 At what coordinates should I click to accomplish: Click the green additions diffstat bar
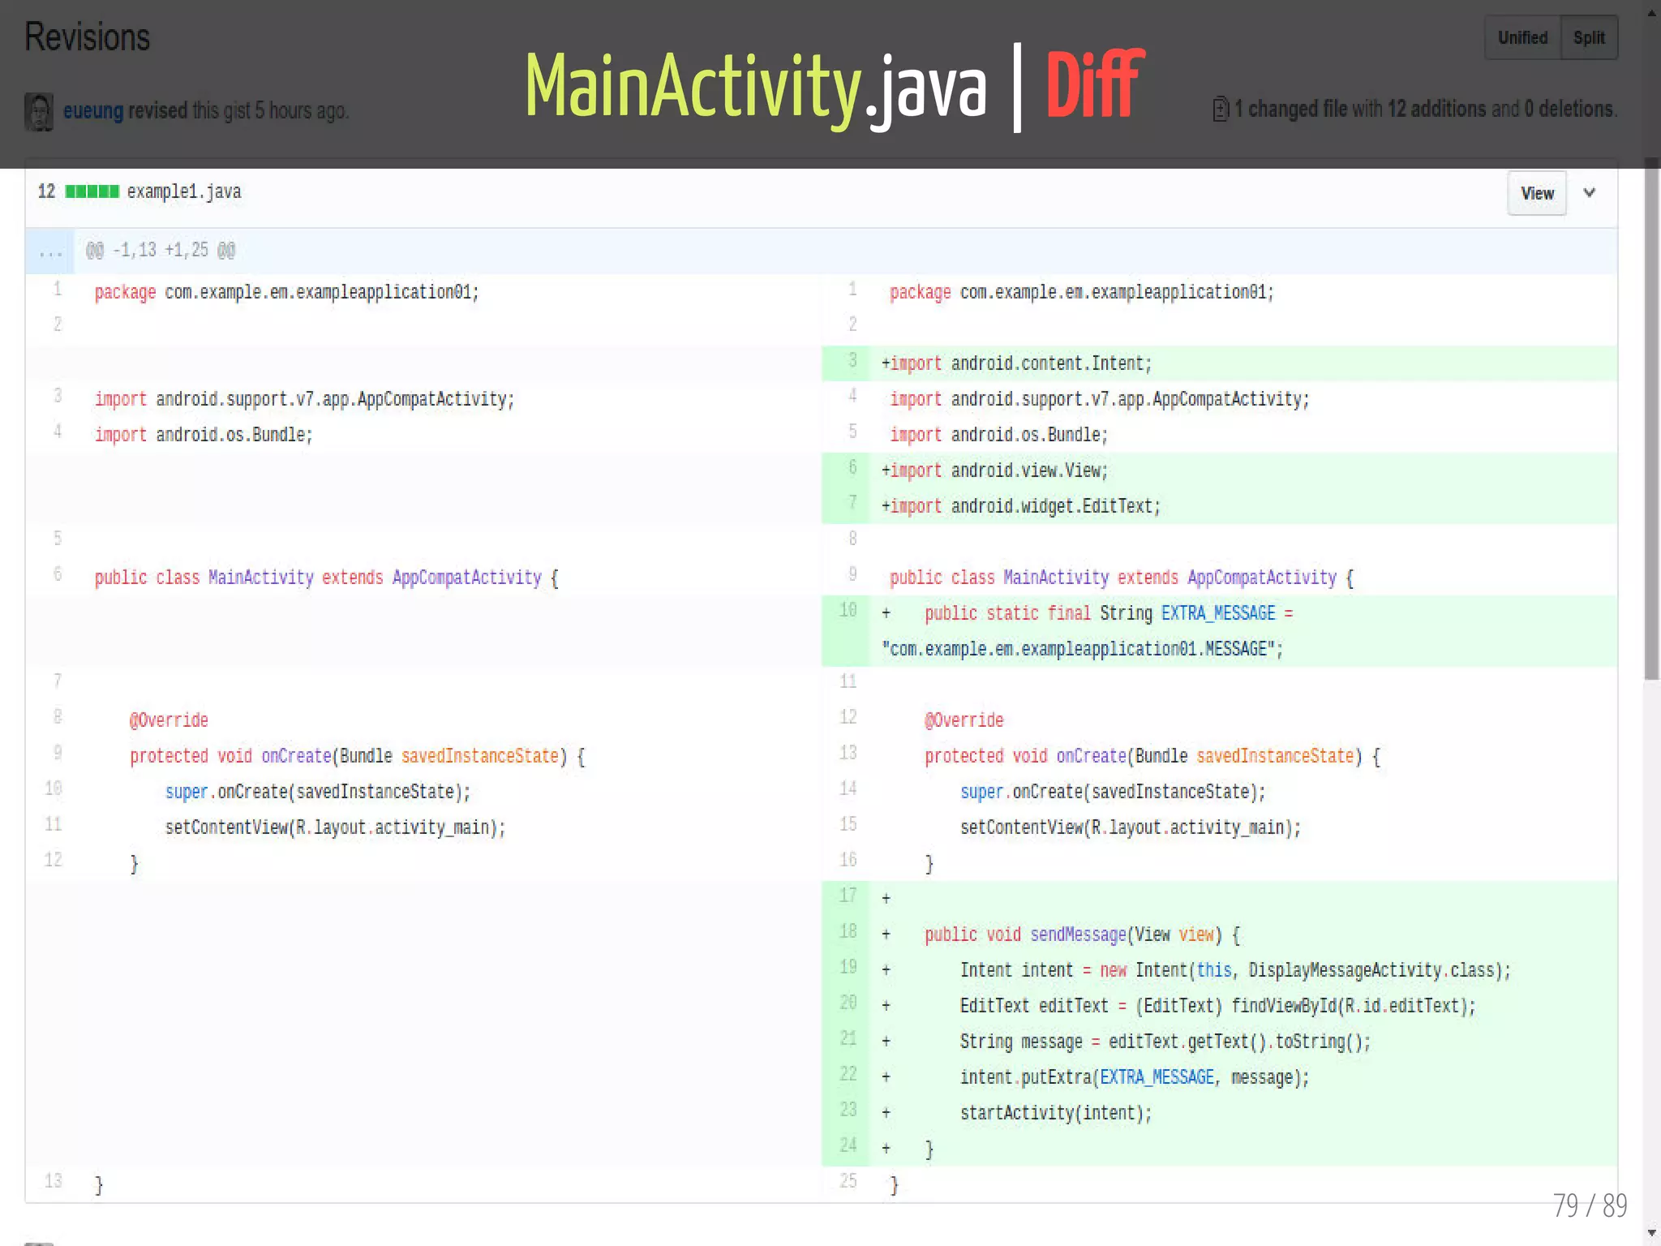(92, 191)
